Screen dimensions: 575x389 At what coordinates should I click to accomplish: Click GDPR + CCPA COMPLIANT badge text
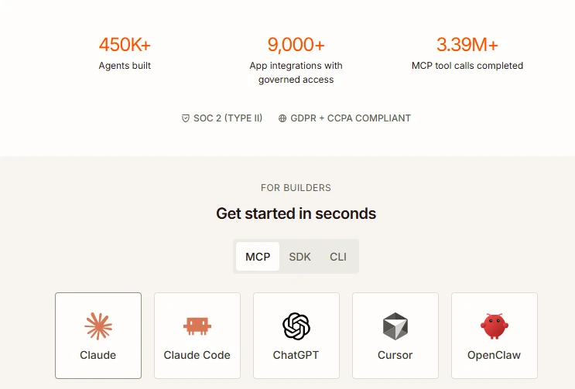click(x=351, y=118)
